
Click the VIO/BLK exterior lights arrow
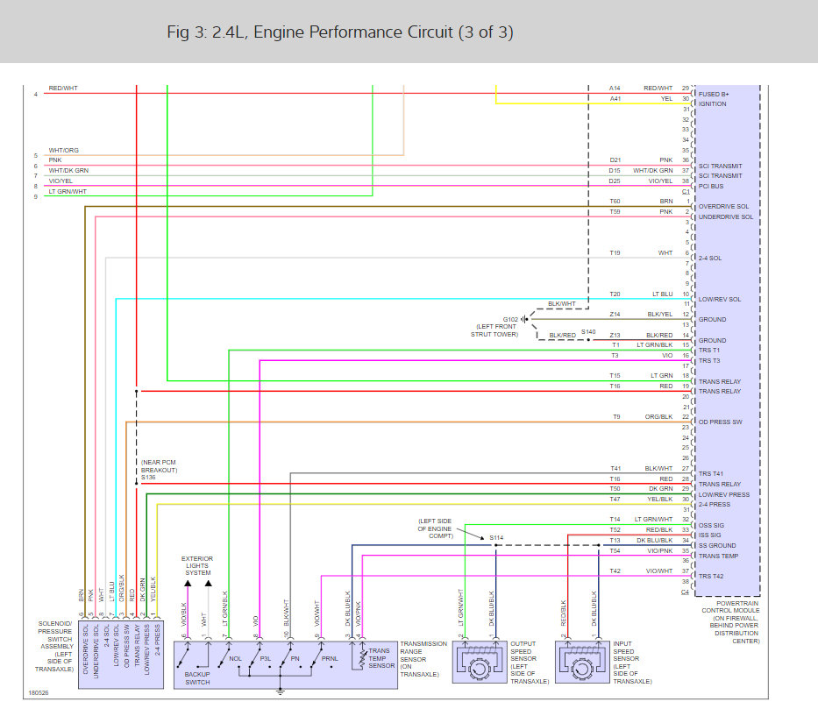click(x=188, y=584)
